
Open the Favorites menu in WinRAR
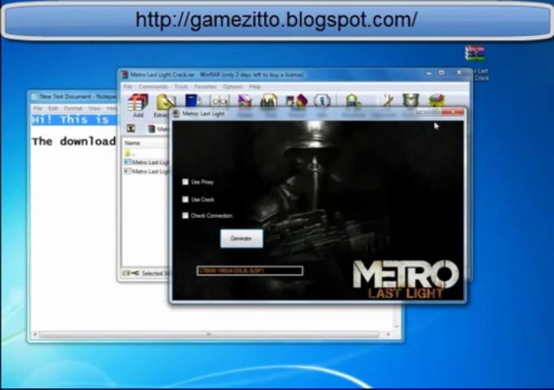tap(205, 87)
